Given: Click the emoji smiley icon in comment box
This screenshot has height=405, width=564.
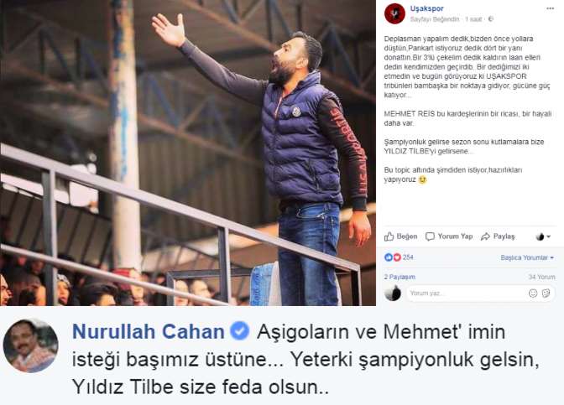Looking at the screenshot, I should click(533, 293).
